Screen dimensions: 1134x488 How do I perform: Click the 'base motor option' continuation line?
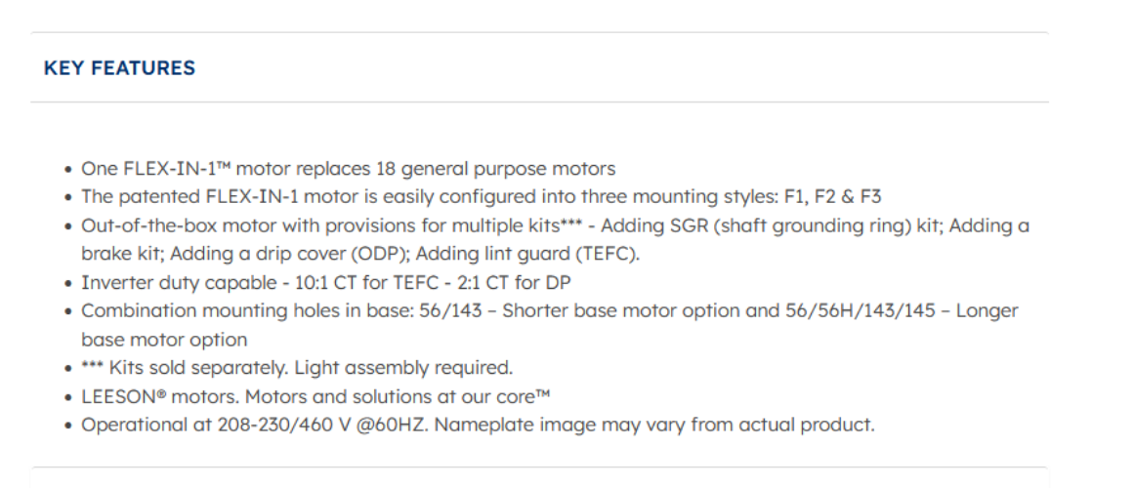(x=164, y=340)
